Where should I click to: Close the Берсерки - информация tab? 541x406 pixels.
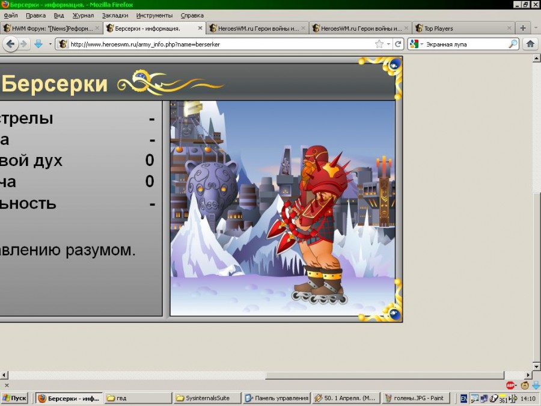tap(200, 28)
